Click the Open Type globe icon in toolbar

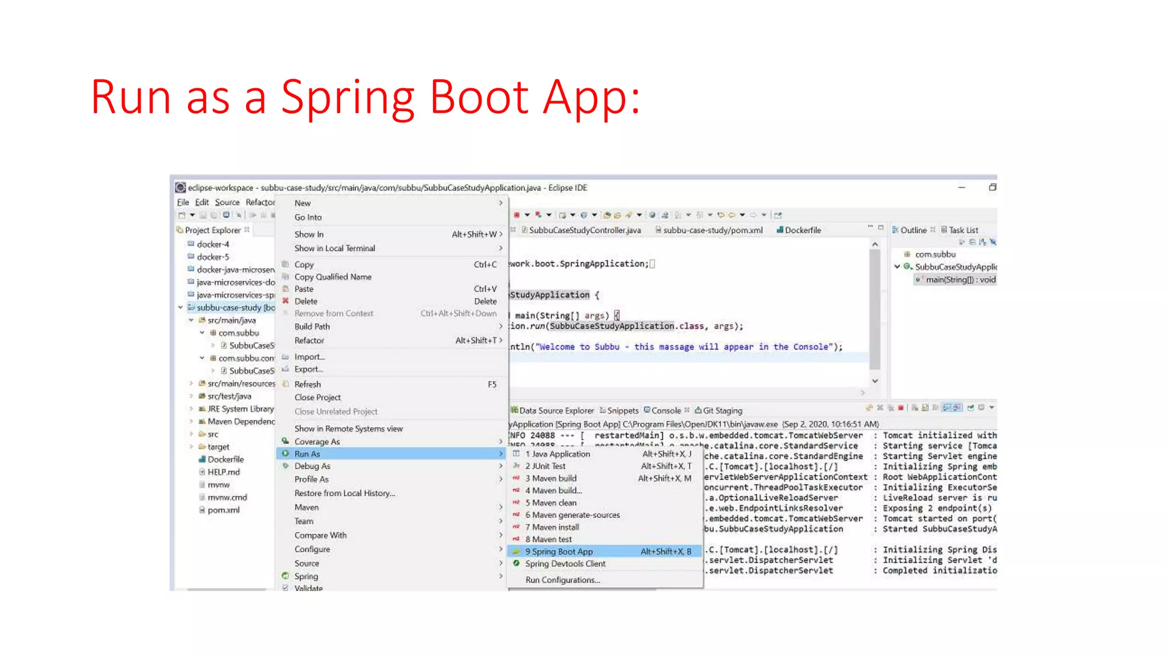(x=652, y=215)
